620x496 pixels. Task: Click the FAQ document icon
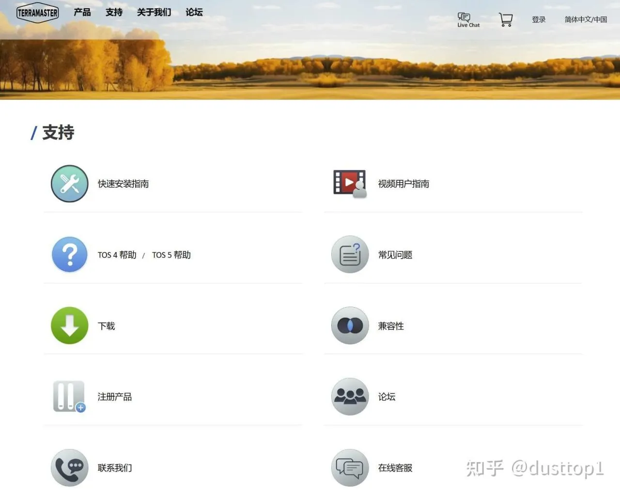(350, 254)
